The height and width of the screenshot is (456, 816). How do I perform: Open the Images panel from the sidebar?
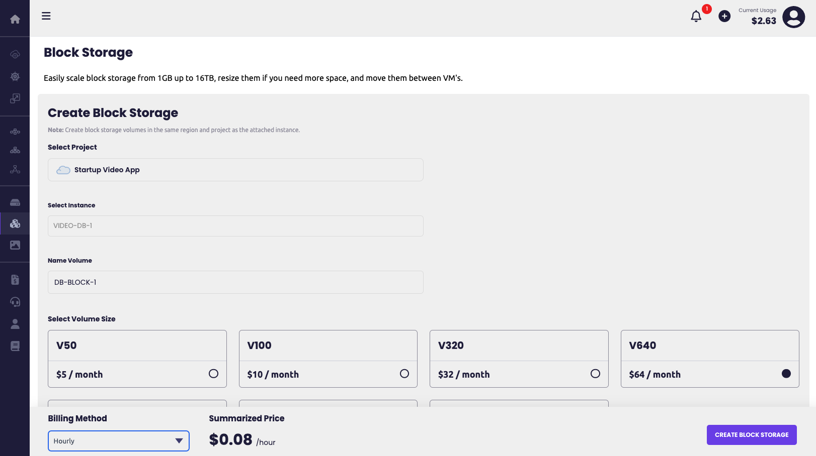coord(15,245)
